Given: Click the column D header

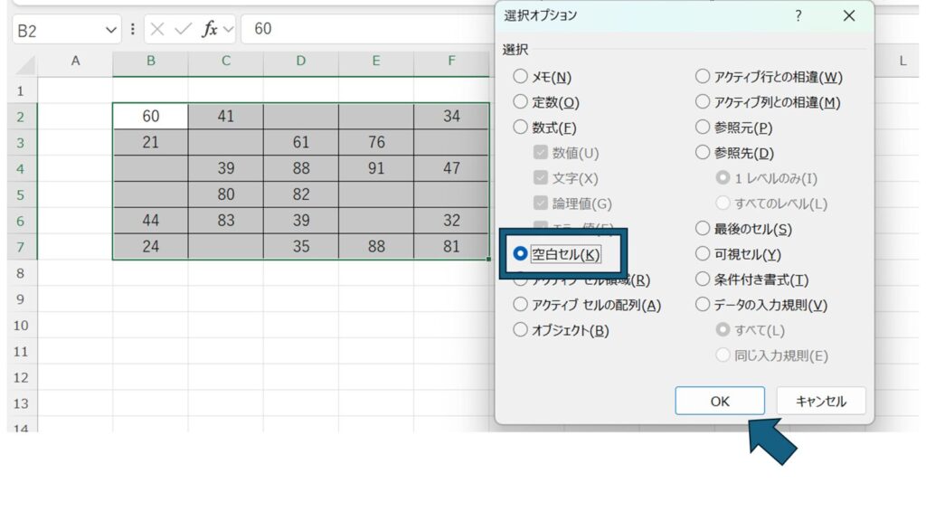Looking at the screenshot, I should (301, 62).
